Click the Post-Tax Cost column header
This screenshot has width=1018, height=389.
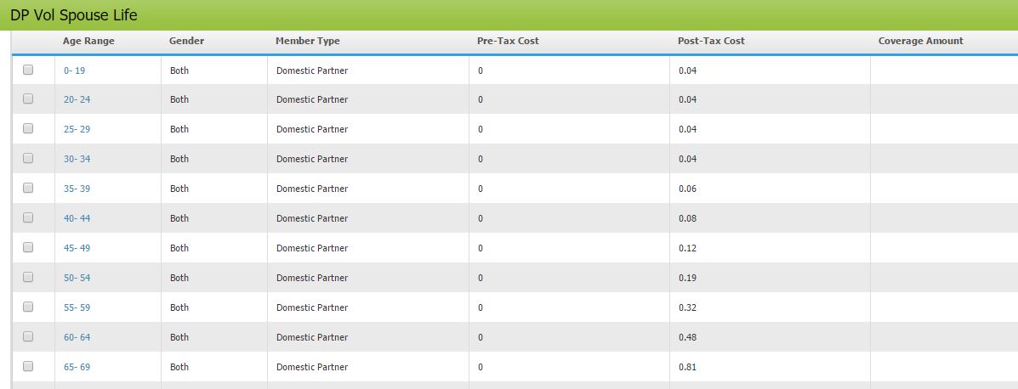tap(711, 41)
